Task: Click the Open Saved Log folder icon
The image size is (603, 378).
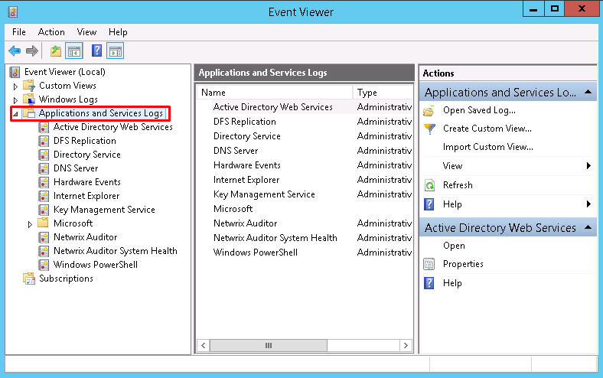Action: 429,111
